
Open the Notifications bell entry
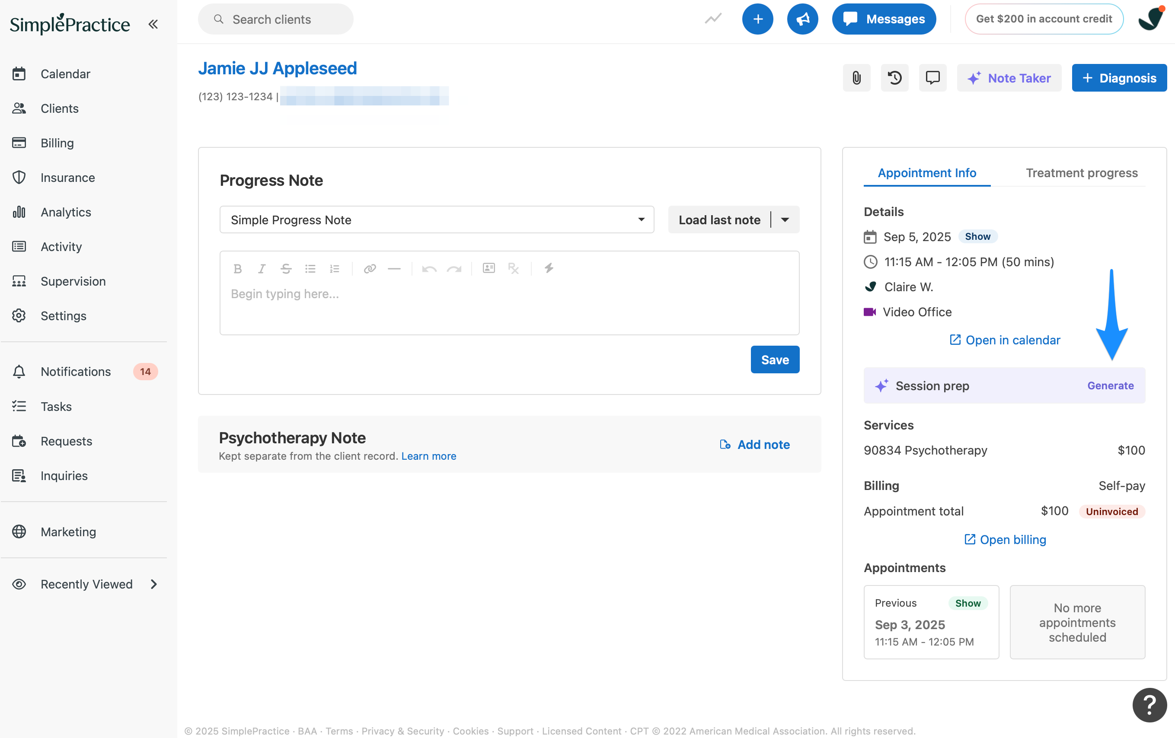(19, 372)
